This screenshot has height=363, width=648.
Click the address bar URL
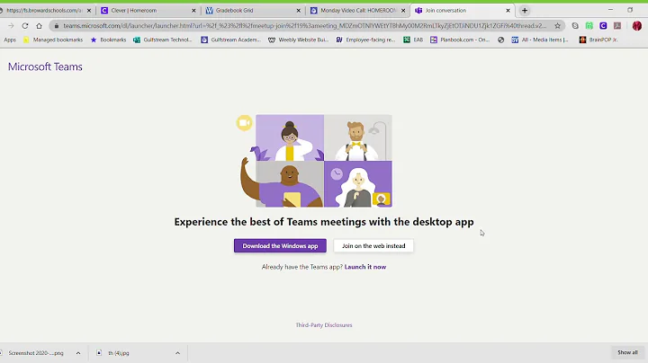point(304,25)
